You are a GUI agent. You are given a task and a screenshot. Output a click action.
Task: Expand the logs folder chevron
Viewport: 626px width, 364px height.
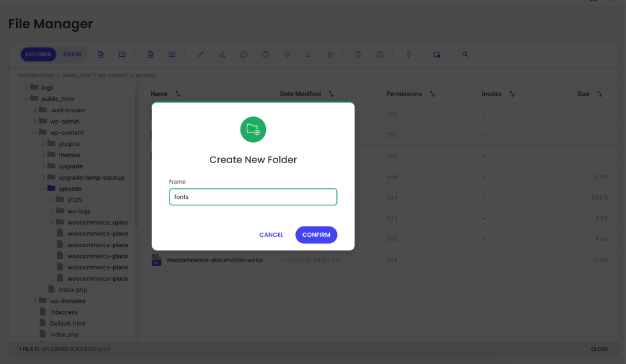(26, 88)
